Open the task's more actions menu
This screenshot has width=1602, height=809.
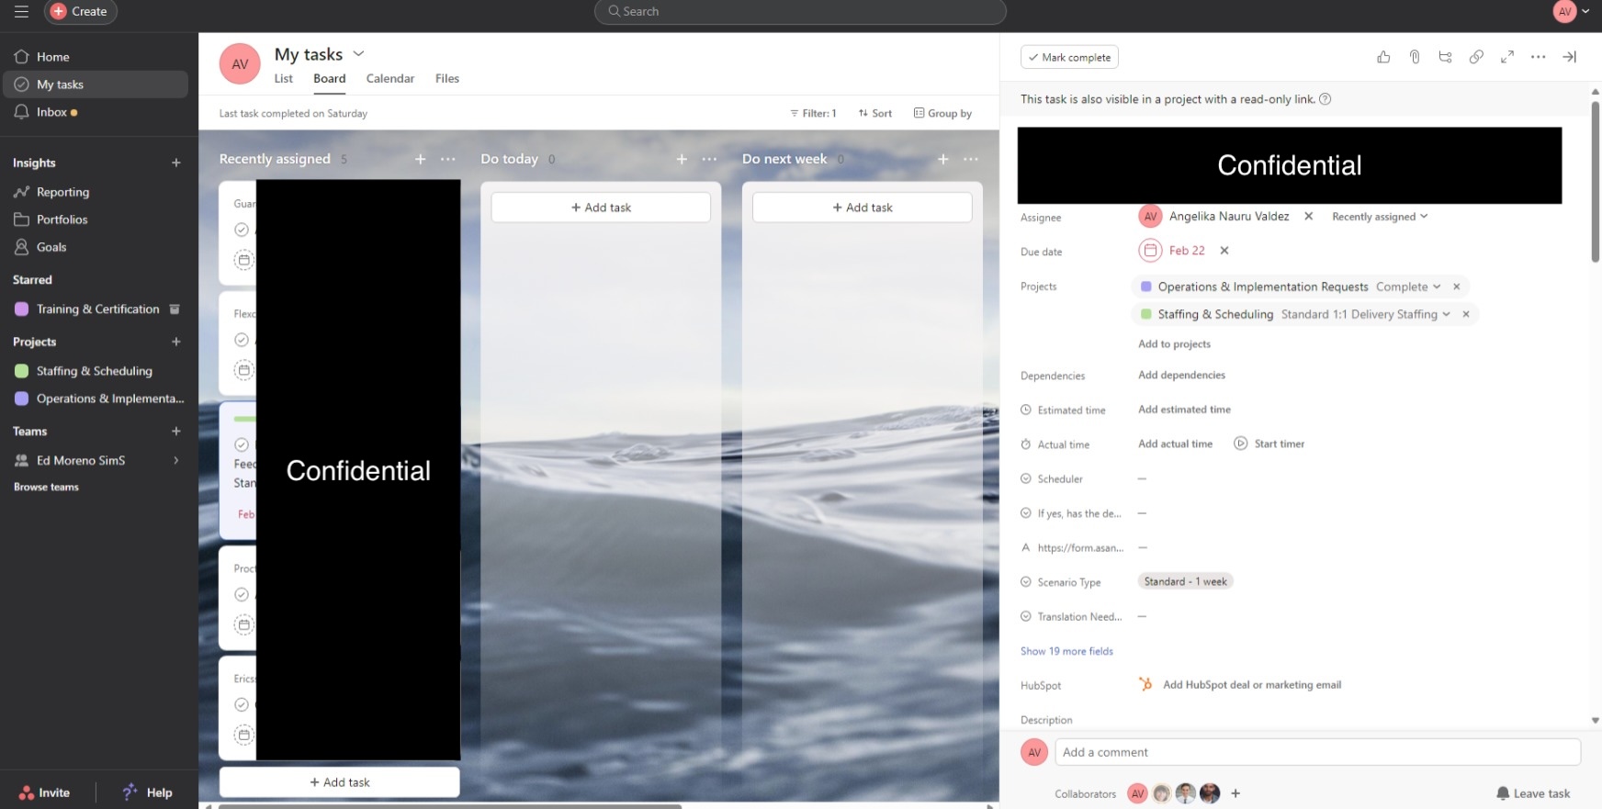(x=1538, y=57)
